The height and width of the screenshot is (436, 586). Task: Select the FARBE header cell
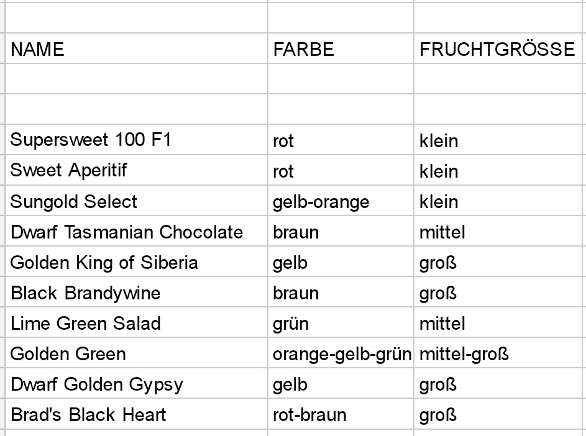[x=341, y=48]
